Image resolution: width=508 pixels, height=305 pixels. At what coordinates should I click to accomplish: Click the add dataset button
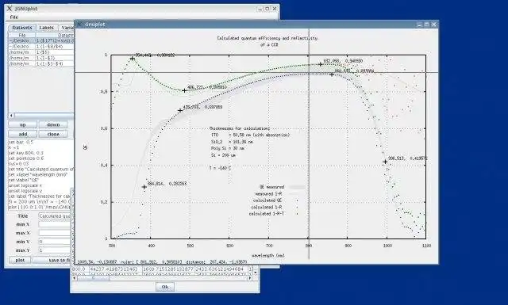[x=22, y=134]
